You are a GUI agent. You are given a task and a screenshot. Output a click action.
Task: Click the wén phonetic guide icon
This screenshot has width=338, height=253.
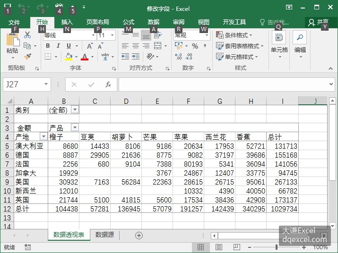pyautogui.click(x=105, y=57)
